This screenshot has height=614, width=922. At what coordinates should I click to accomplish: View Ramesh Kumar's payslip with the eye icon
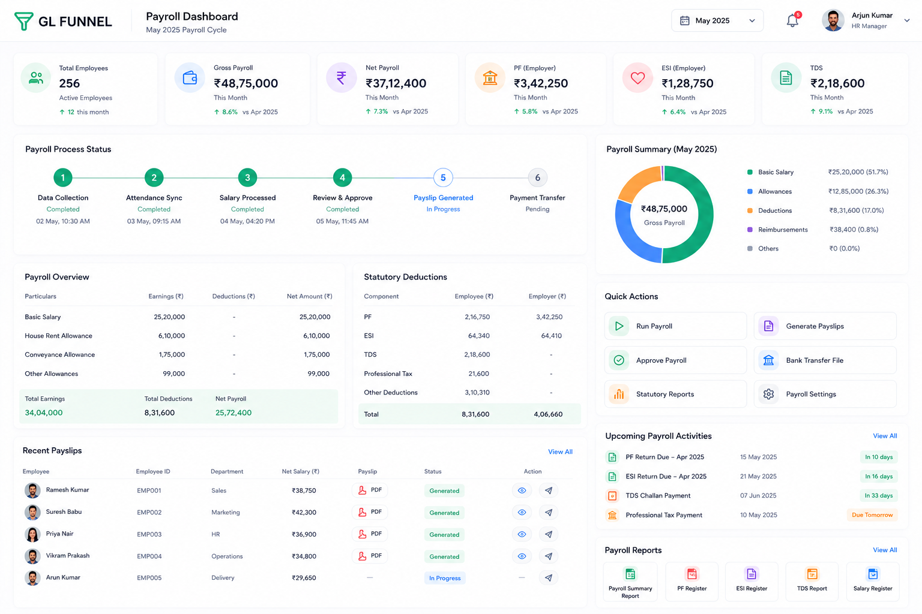click(522, 490)
